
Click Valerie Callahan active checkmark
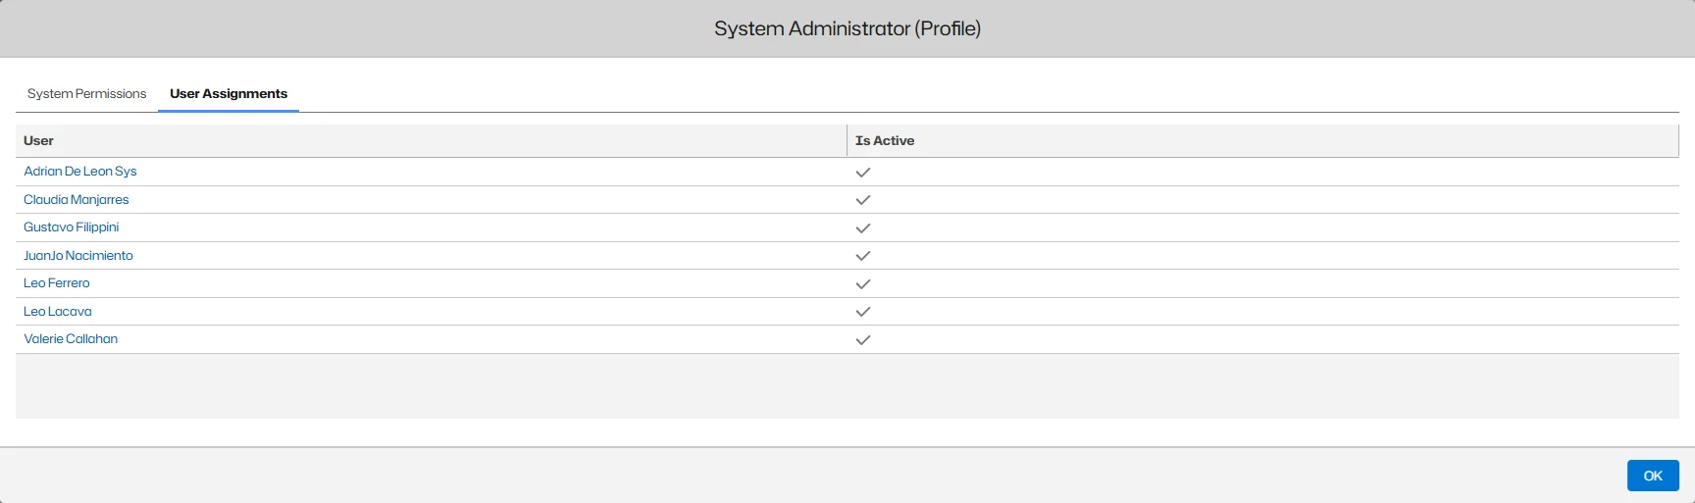point(863,340)
